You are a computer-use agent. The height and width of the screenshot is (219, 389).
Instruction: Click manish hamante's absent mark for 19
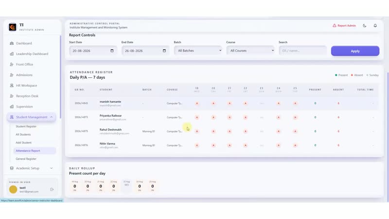(x=197, y=103)
